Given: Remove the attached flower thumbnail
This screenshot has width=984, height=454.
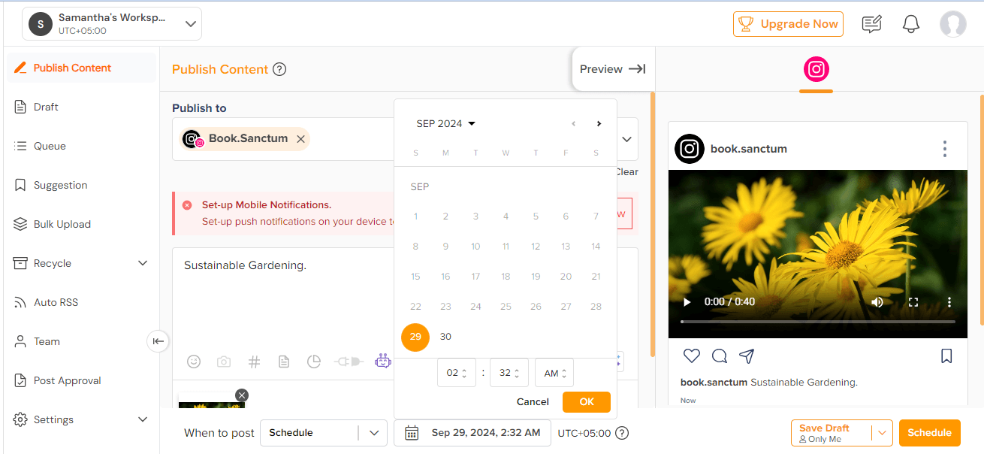Looking at the screenshot, I should (x=242, y=395).
